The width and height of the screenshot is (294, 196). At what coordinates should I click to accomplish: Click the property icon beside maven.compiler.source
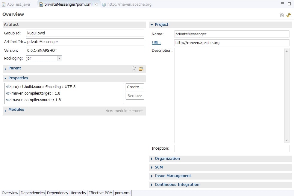pos(8,100)
